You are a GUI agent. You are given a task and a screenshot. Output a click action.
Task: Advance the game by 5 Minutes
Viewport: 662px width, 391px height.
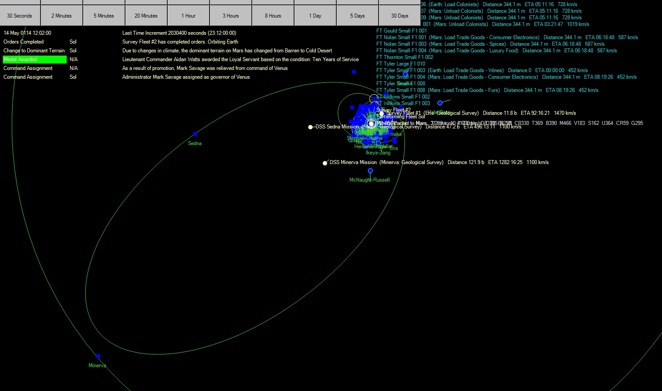click(x=104, y=16)
